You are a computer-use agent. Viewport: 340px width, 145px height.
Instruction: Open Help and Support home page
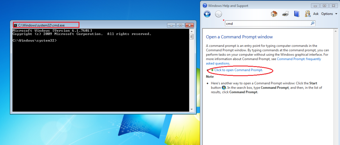pyautogui.click(x=274, y=14)
